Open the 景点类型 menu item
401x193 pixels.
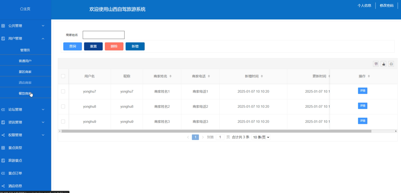pyautogui.click(x=15, y=148)
